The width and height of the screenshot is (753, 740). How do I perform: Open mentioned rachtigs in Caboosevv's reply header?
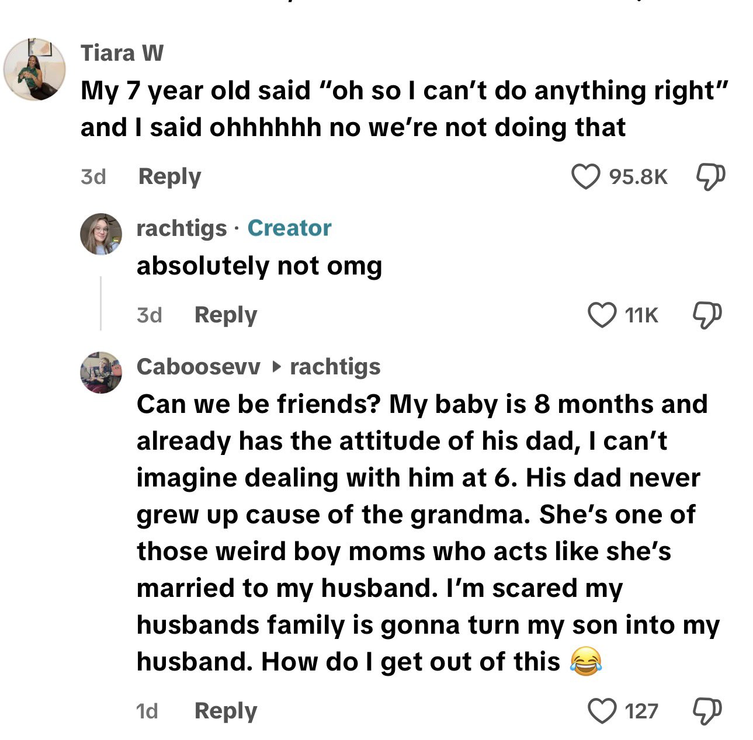click(x=335, y=367)
